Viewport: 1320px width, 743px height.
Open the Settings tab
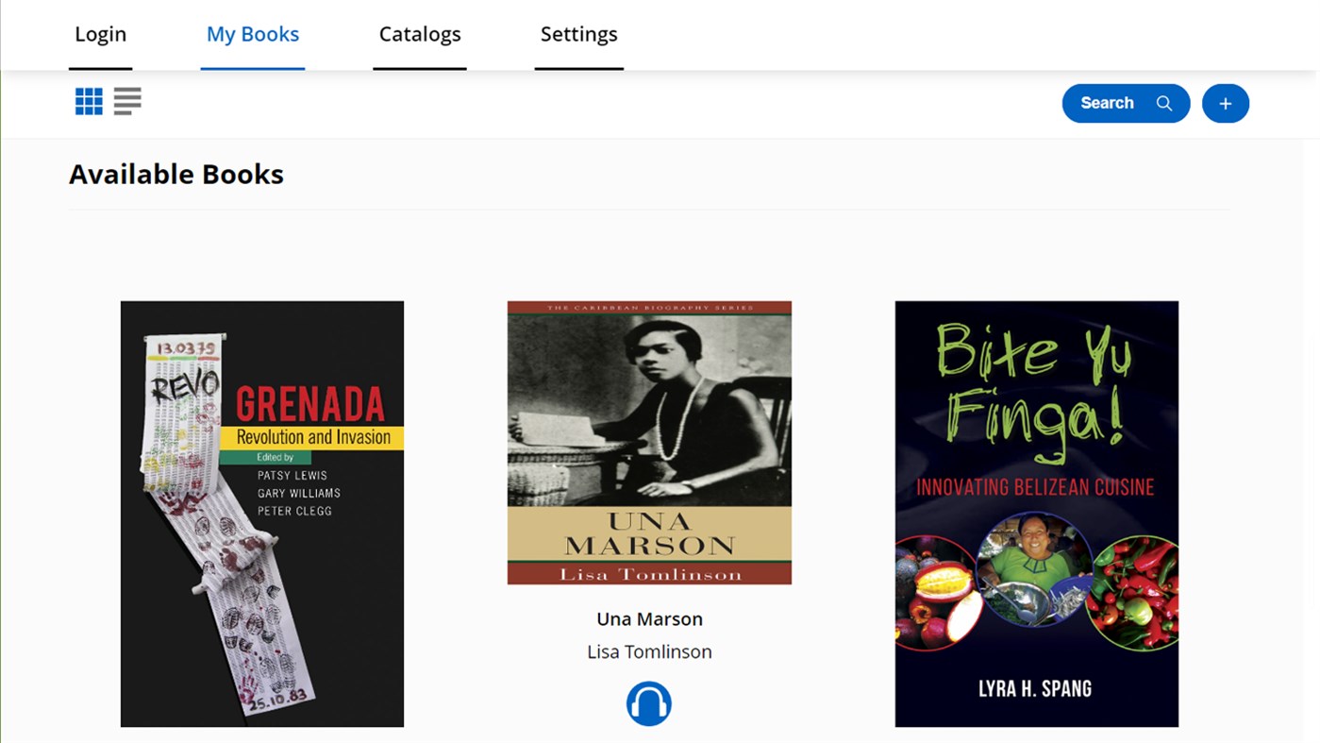[x=578, y=34]
